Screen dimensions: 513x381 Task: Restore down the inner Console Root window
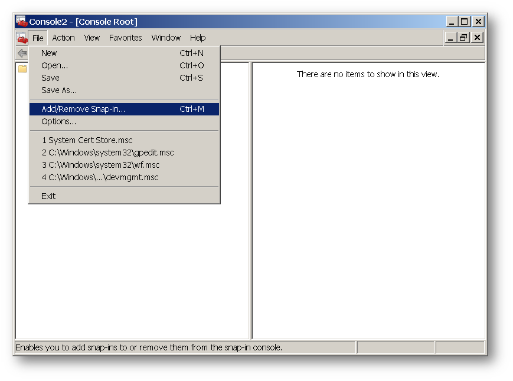[x=464, y=38]
